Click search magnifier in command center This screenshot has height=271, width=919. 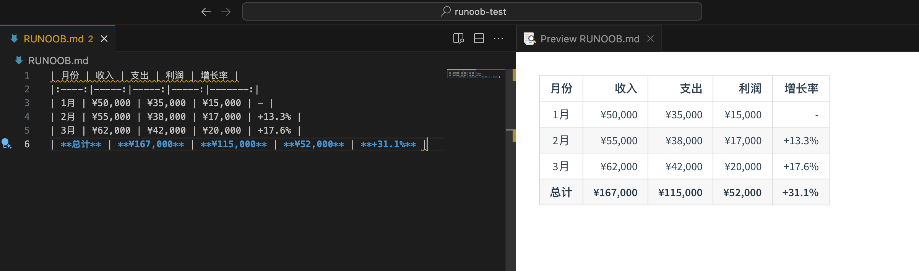[x=445, y=11]
